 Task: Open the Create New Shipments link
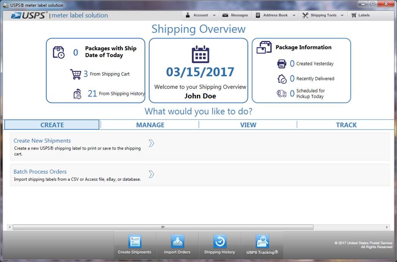(x=42, y=140)
